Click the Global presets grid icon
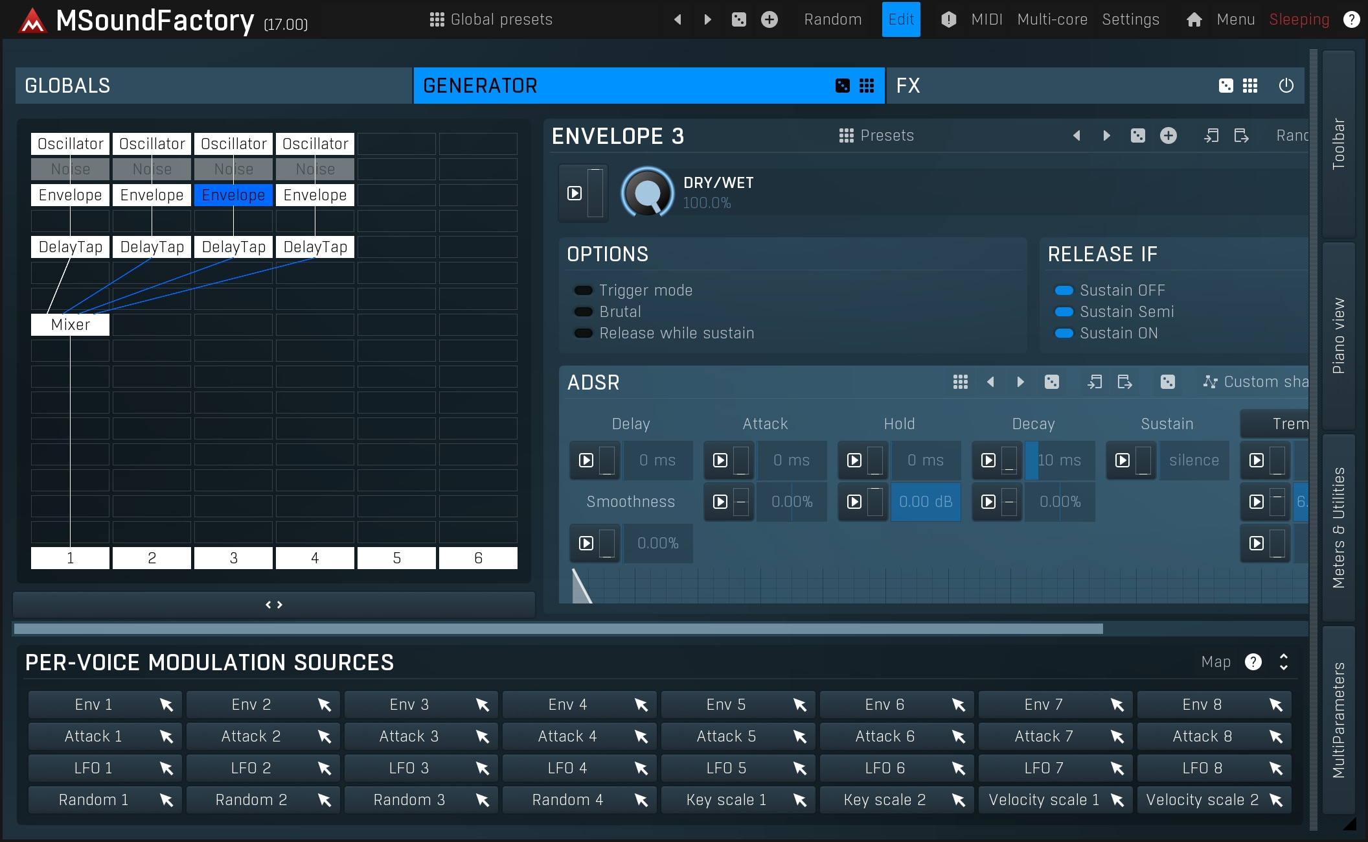 pyautogui.click(x=437, y=19)
